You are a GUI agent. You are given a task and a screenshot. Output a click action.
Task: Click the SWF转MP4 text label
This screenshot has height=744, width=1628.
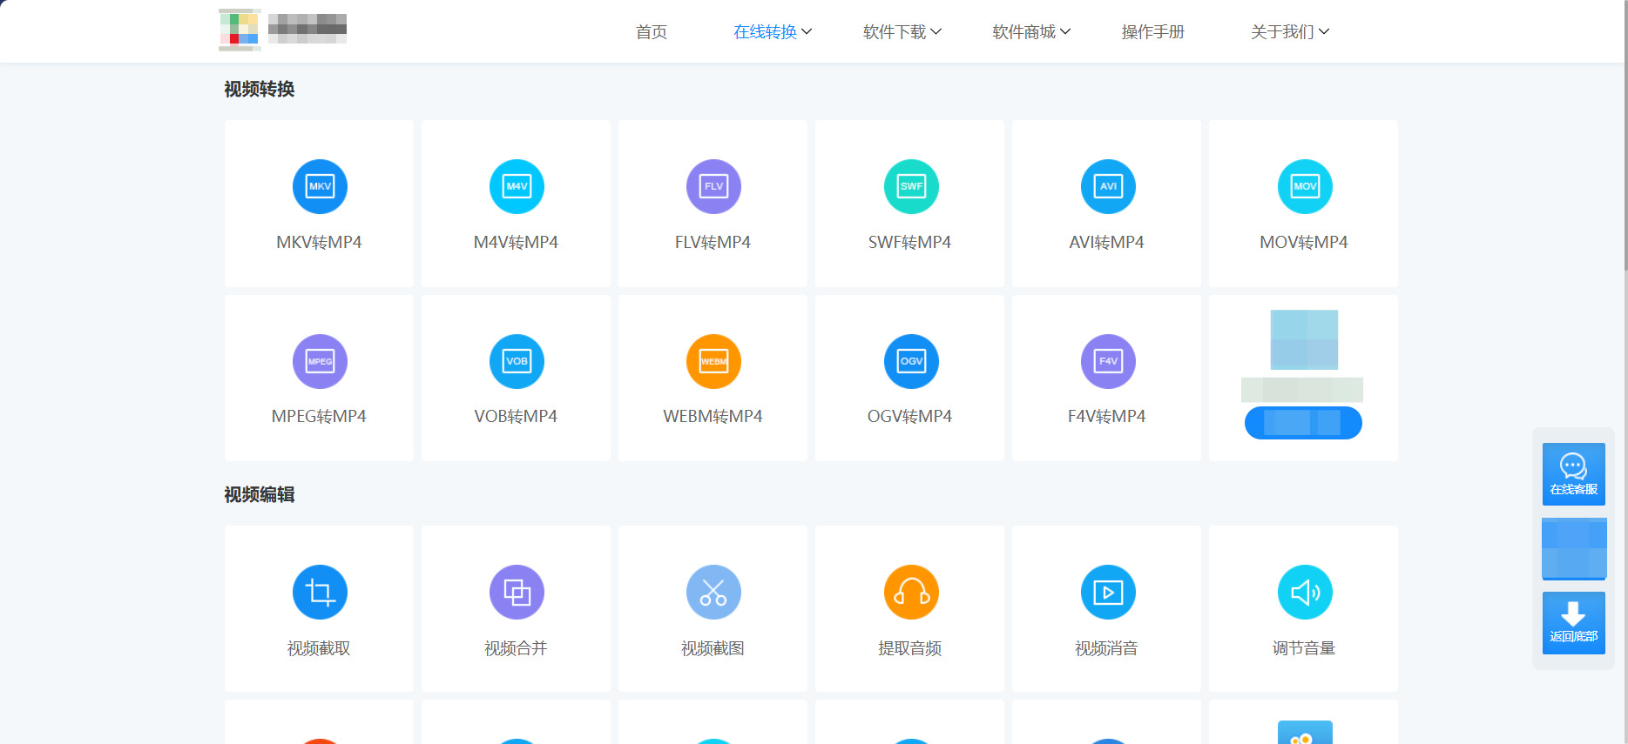(909, 243)
